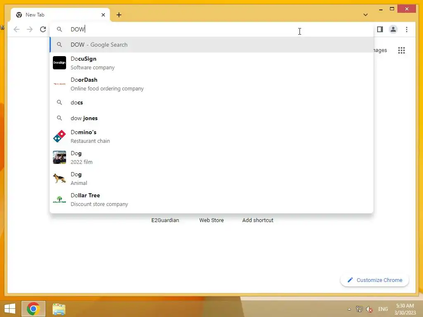Click search icon beside 'docs'
This screenshot has width=423, height=317.
point(59,102)
